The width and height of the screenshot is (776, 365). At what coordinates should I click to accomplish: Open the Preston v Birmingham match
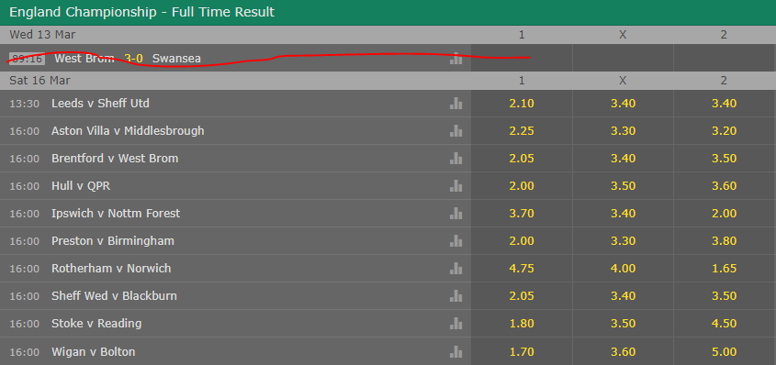(113, 241)
